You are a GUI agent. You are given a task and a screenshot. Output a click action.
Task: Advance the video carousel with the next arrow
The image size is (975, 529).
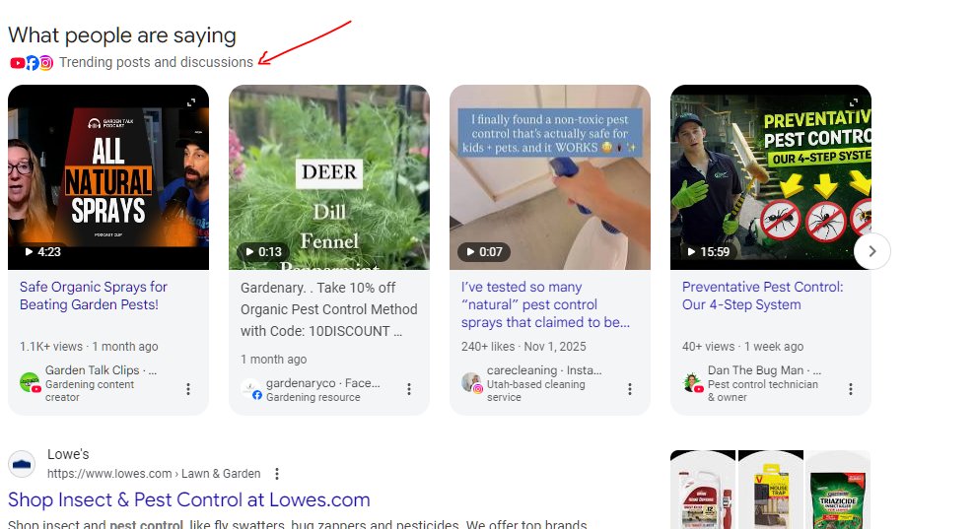872,251
